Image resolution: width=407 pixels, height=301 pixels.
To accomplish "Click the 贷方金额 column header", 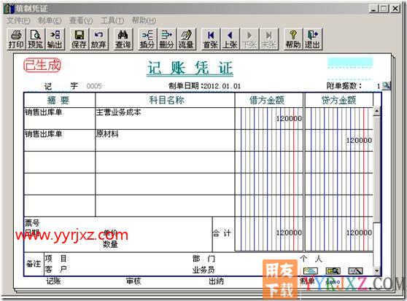I will 338,100.
